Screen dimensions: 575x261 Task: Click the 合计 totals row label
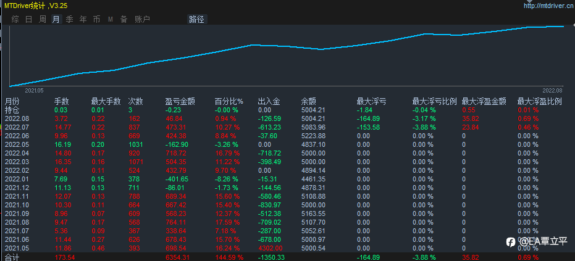coord(11,257)
